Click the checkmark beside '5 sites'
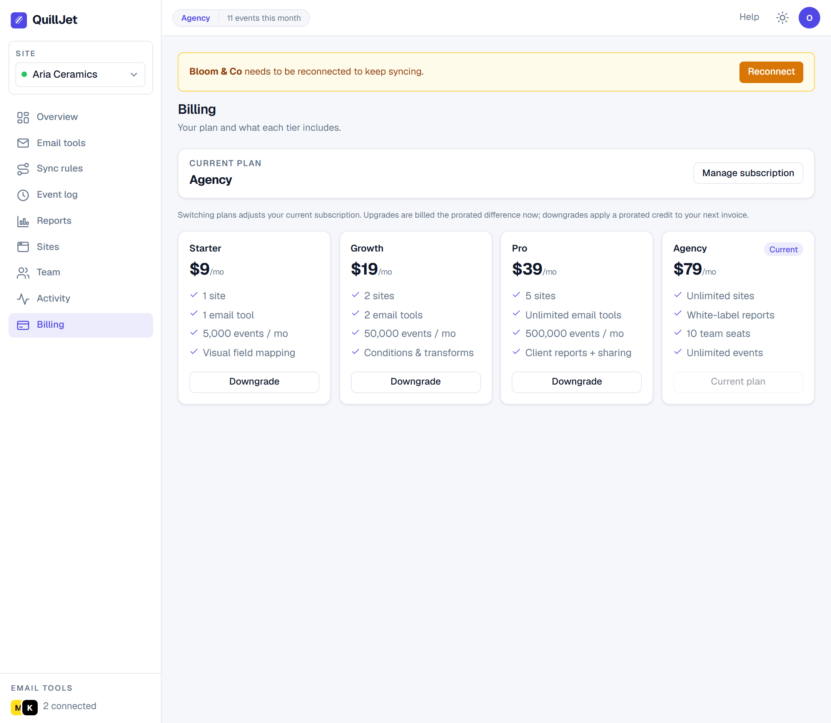The height and width of the screenshot is (723, 831). coord(516,295)
